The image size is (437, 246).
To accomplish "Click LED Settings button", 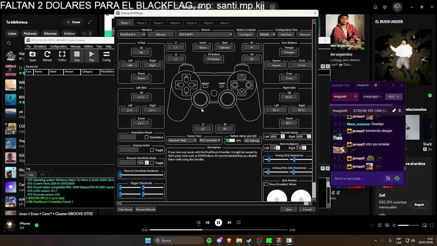I will point(252,141).
